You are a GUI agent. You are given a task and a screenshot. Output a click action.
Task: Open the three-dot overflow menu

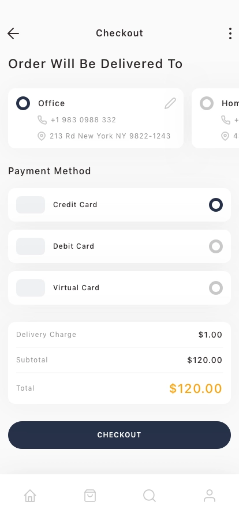(230, 33)
